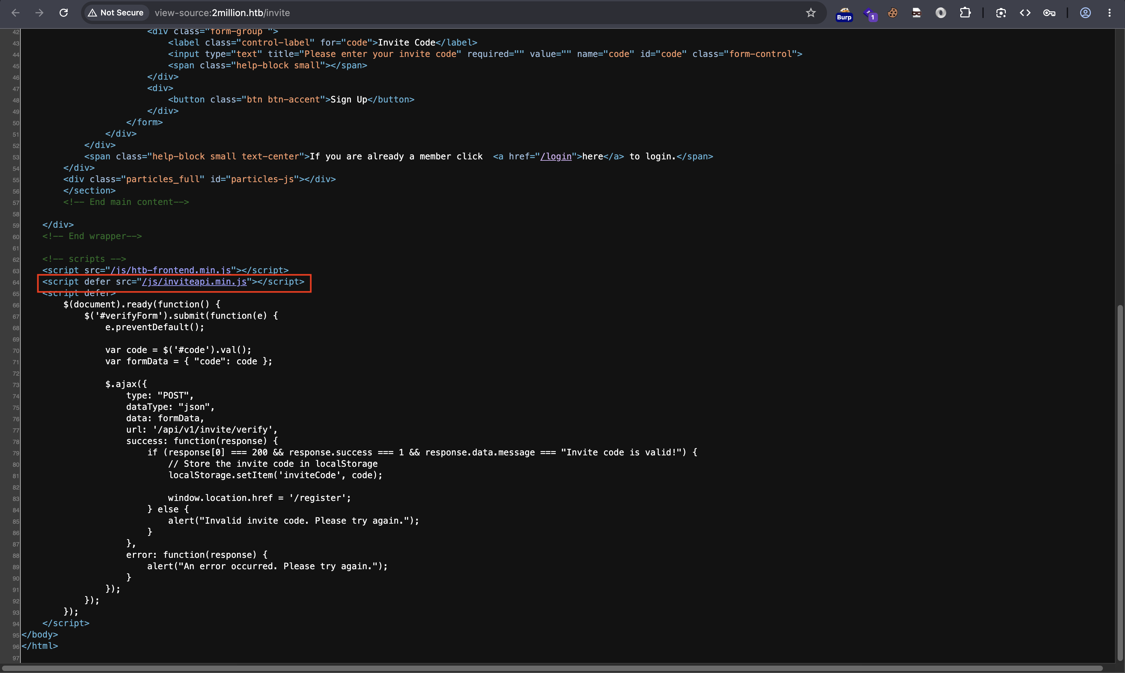This screenshot has height=673, width=1125.
Task: Click the Invite Code label source line
Action: click(323, 43)
